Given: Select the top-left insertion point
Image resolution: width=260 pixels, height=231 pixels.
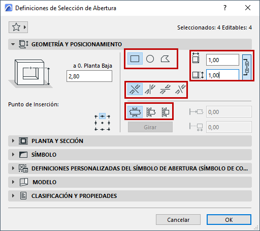Looking at the screenshot, I should (96, 117).
